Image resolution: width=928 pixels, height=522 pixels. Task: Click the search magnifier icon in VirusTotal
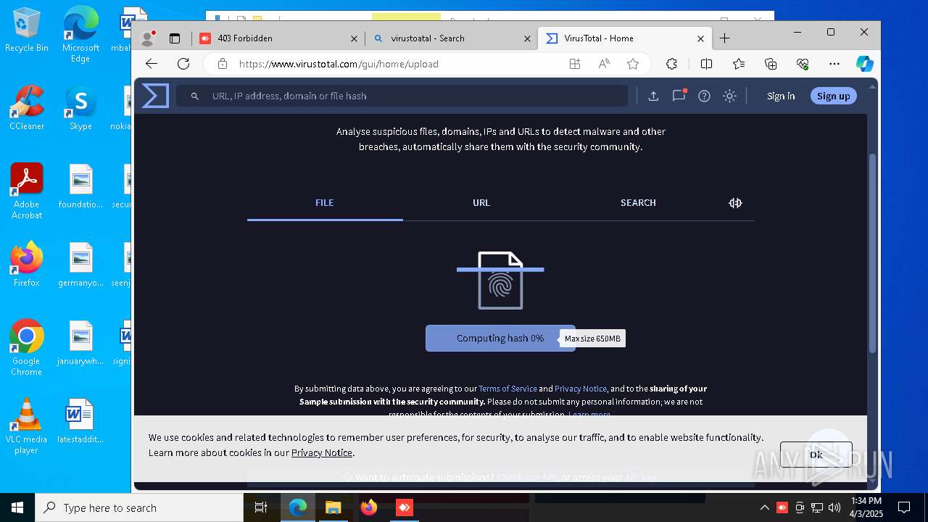pos(195,96)
